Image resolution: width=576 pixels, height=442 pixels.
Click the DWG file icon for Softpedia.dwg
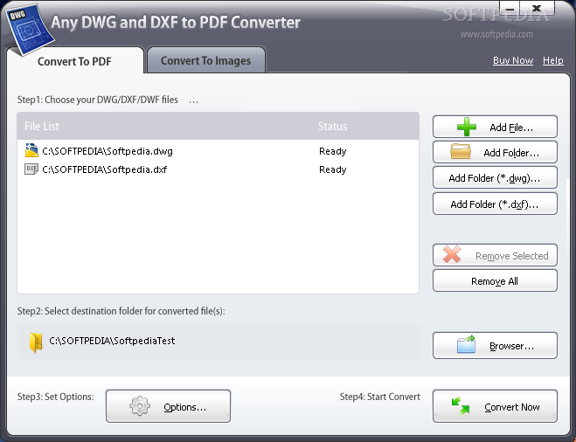(31, 150)
